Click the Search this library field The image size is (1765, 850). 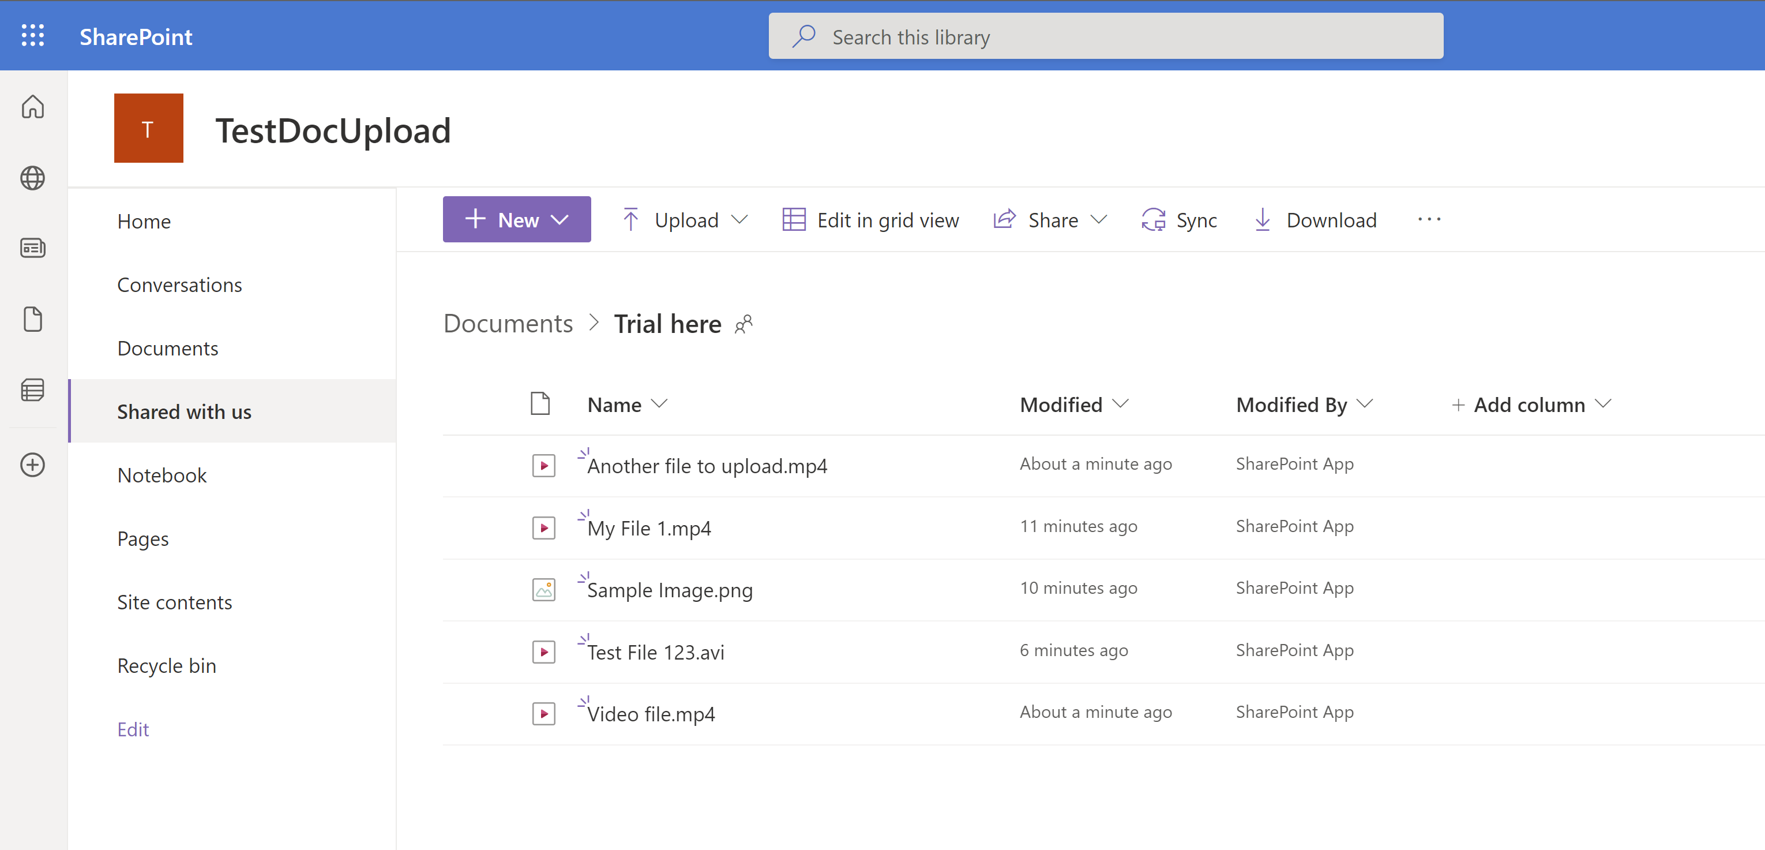coord(1105,36)
